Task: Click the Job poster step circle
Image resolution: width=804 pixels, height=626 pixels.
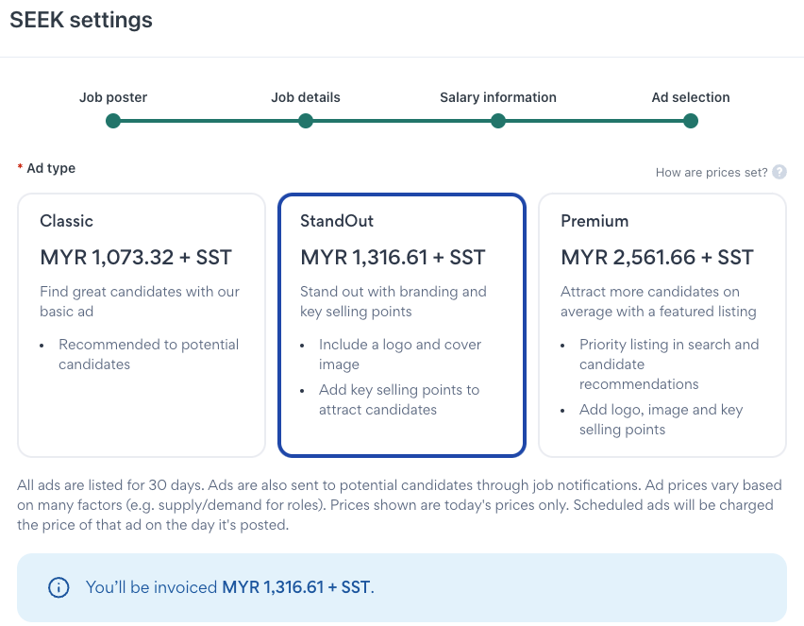Action: pos(113,121)
